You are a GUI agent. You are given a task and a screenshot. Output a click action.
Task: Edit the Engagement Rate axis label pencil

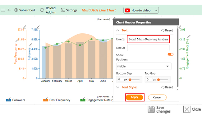[189, 36]
